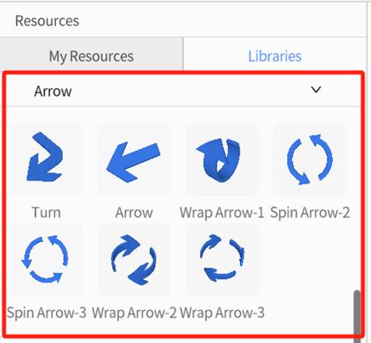Open the Arrow category dropdown
The width and height of the screenshot is (371, 343).
[183, 90]
